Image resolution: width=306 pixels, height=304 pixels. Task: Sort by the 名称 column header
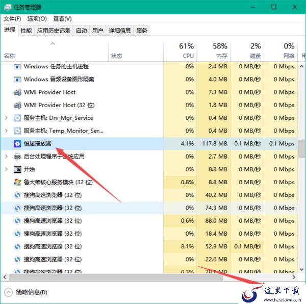pos(55,51)
